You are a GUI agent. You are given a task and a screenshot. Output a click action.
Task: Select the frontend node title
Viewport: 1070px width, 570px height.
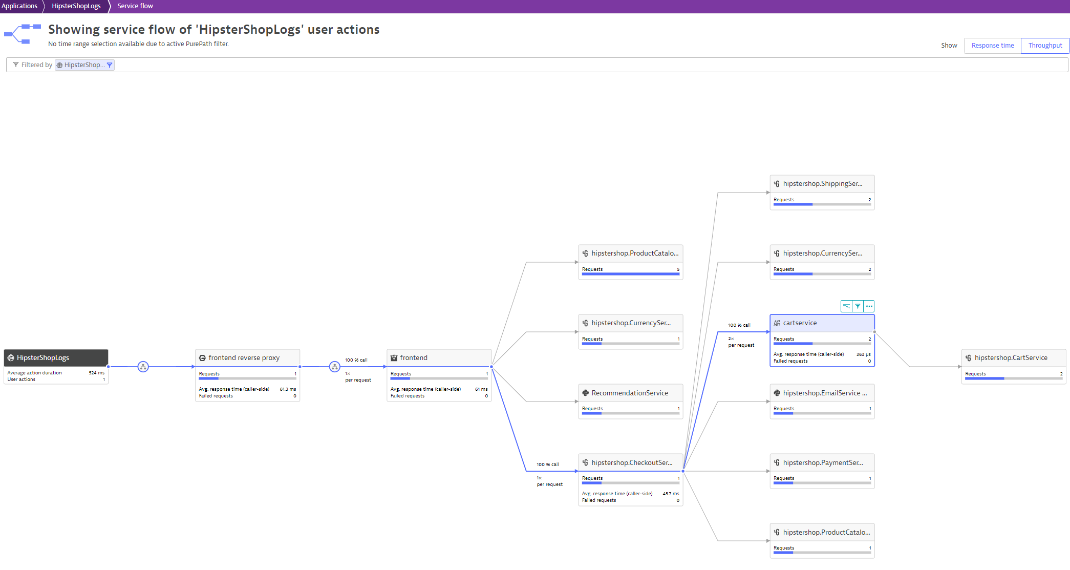coord(414,358)
